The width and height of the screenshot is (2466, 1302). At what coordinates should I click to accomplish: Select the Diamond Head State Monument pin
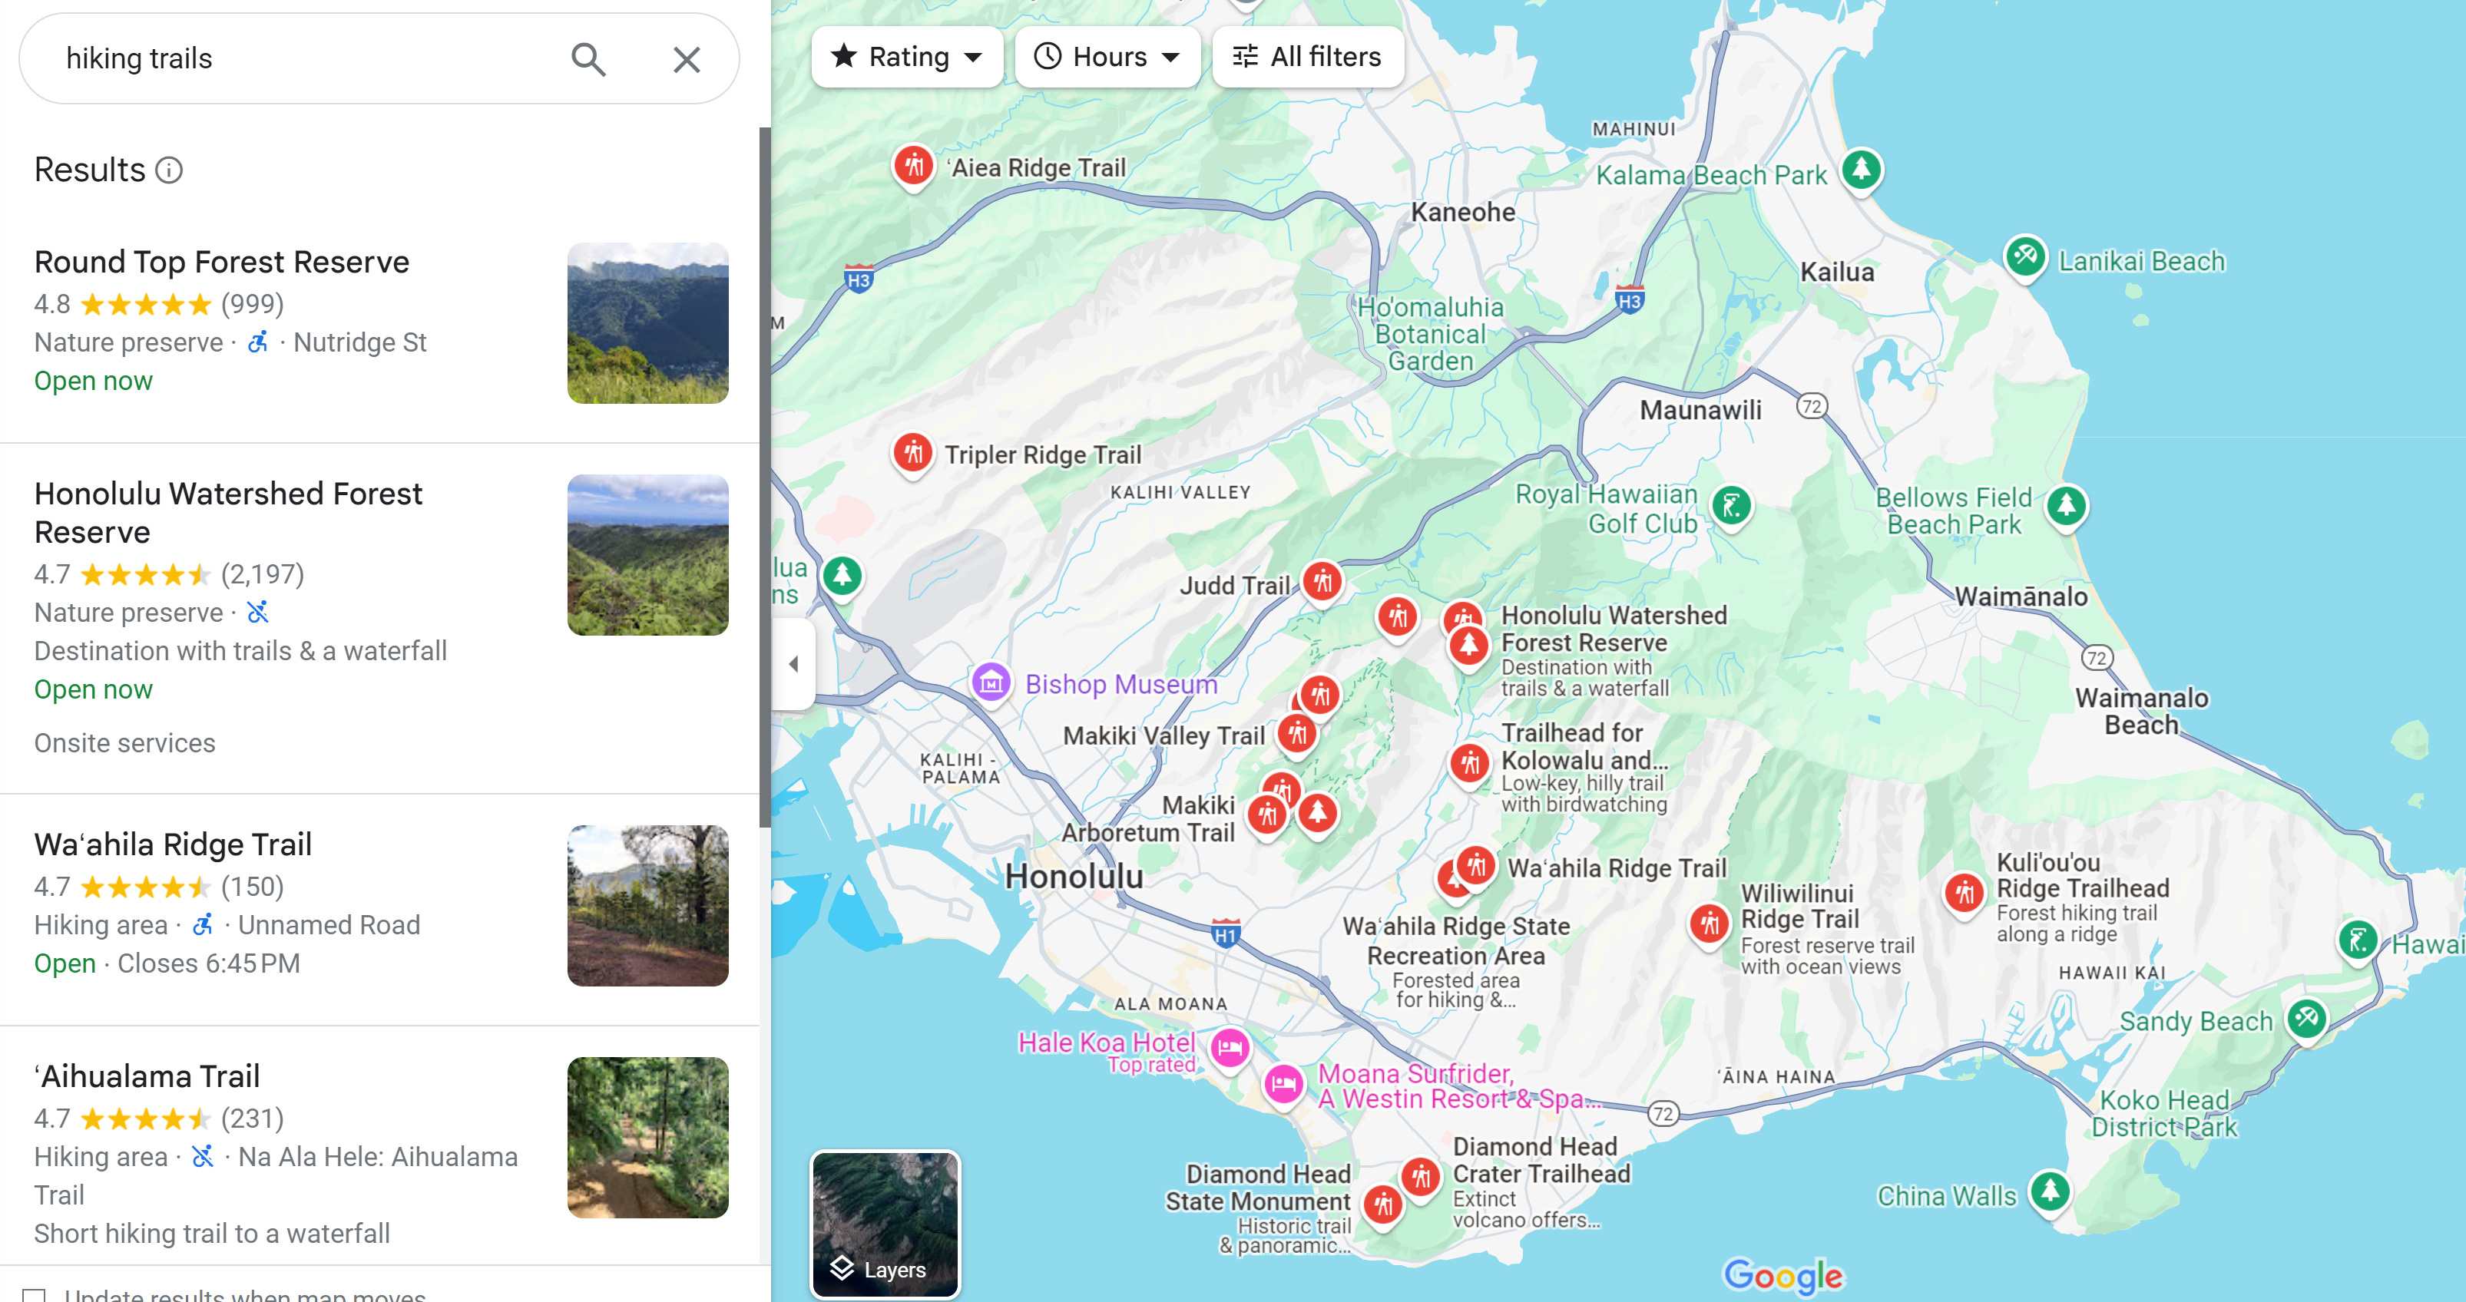pyautogui.click(x=1382, y=1205)
